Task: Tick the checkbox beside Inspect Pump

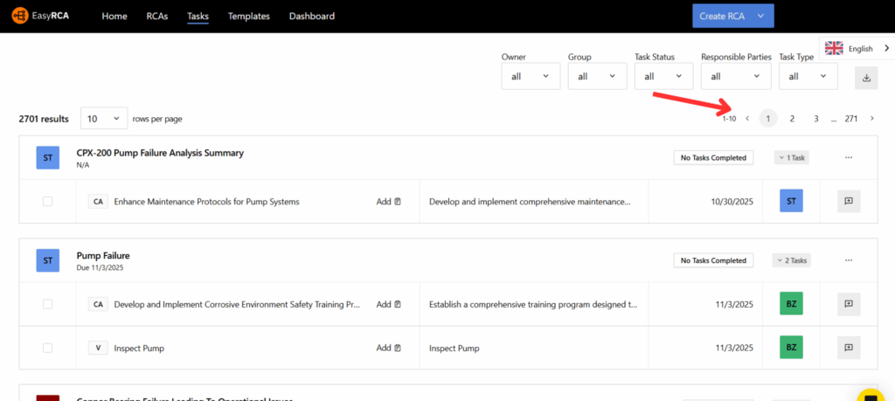Action: (x=47, y=348)
